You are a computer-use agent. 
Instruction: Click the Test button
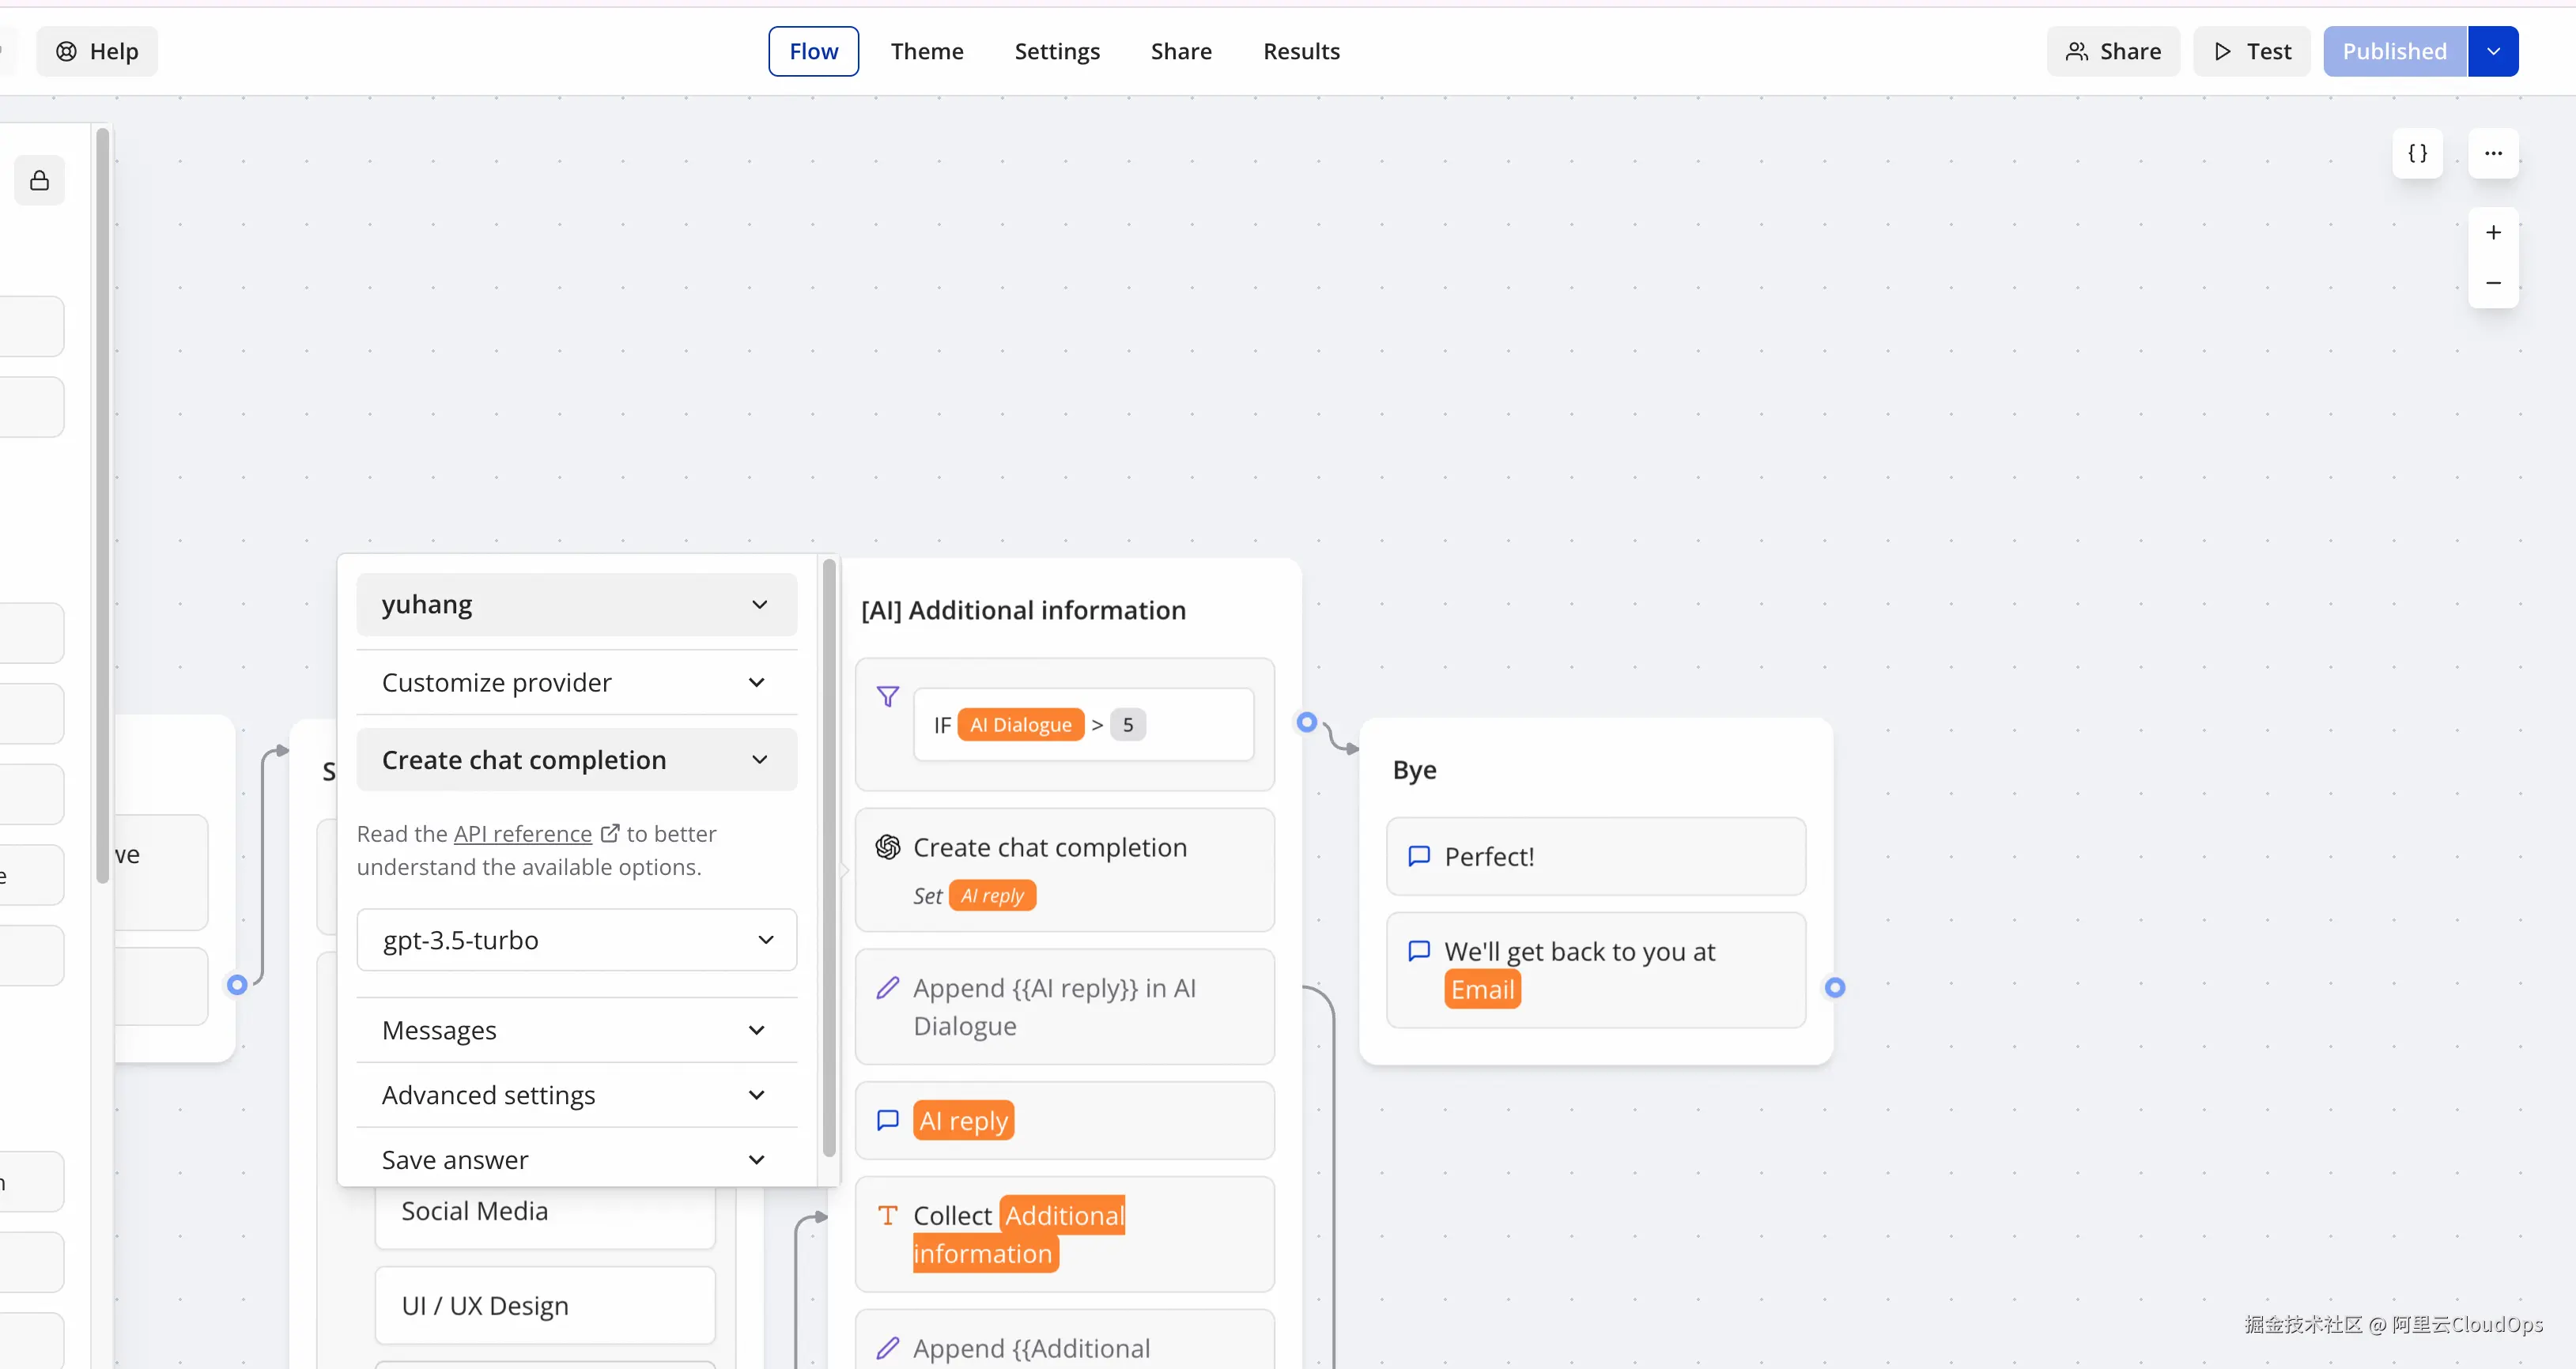click(2251, 51)
